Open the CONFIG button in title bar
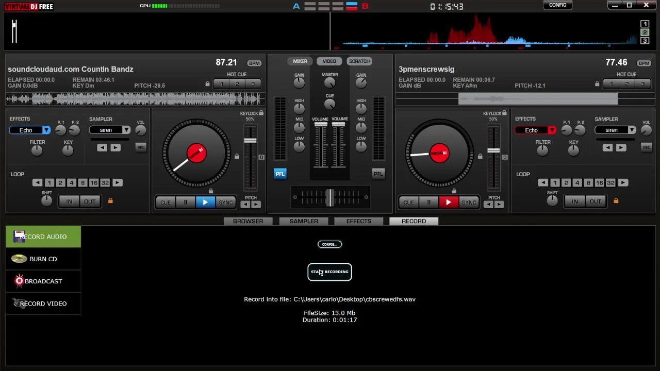The height and width of the screenshot is (371, 660). (557, 5)
